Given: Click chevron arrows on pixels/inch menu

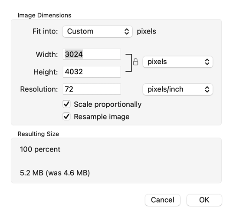Looking at the screenshot, I should [x=207, y=89].
